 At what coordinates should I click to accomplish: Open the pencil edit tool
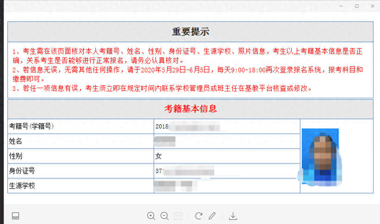[x=212, y=216]
